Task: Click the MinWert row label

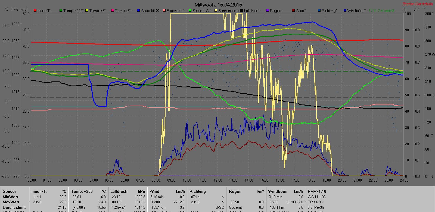Action: pyautogui.click(x=10, y=197)
